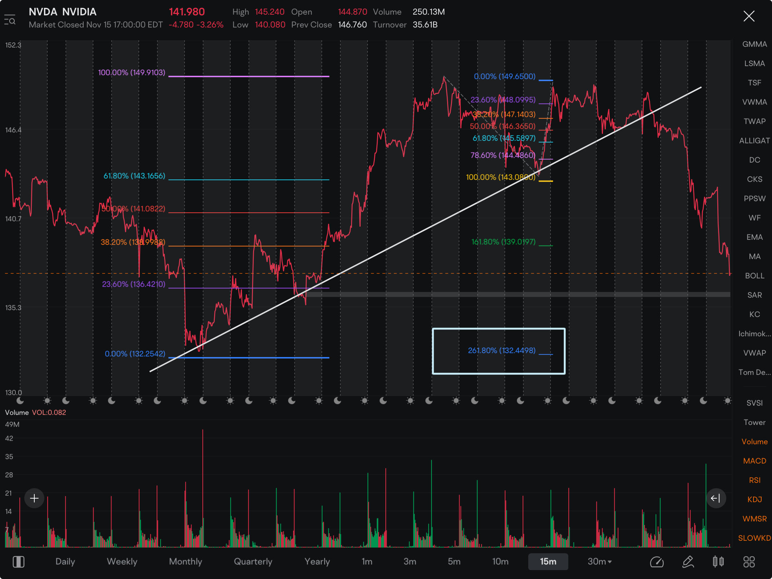This screenshot has height=579, width=772.
Task: Enable the MA indicator
Action: pyautogui.click(x=754, y=257)
